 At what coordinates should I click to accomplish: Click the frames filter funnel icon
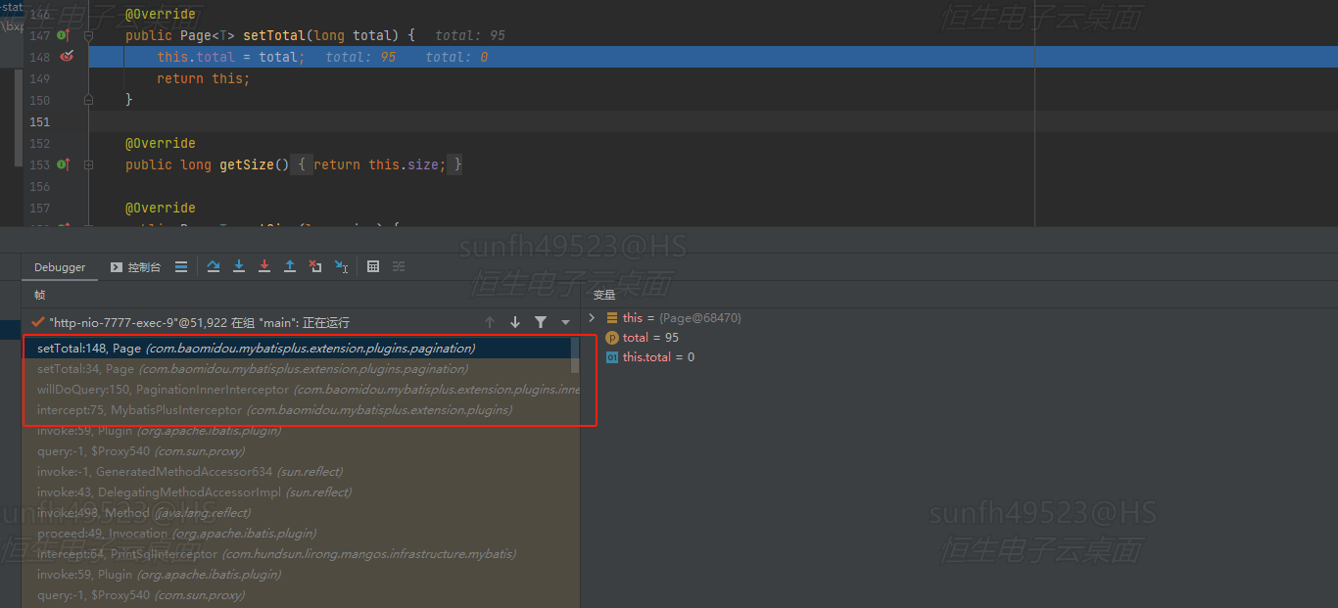(541, 322)
